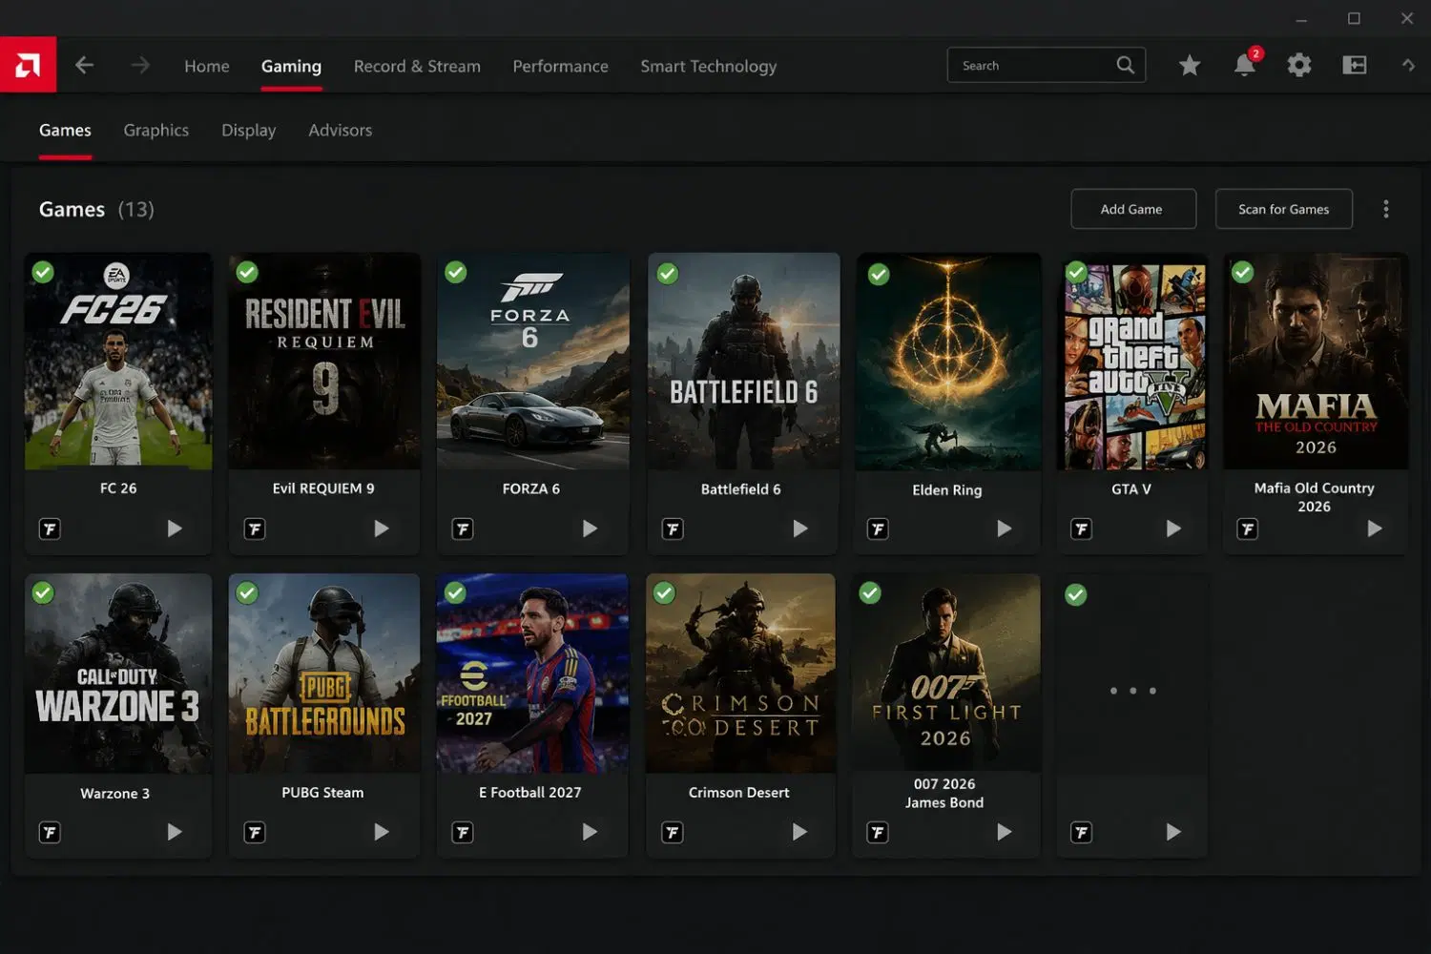Select the Games sub-tab
This screenshot has height=954, width=1431.
(x=65, y=130)
